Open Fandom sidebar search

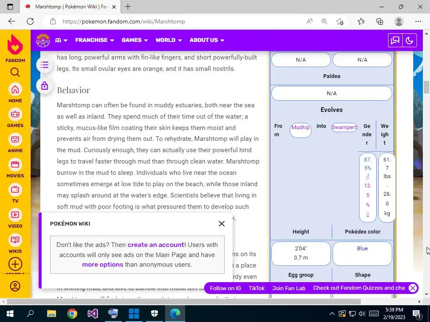[15, 72]
